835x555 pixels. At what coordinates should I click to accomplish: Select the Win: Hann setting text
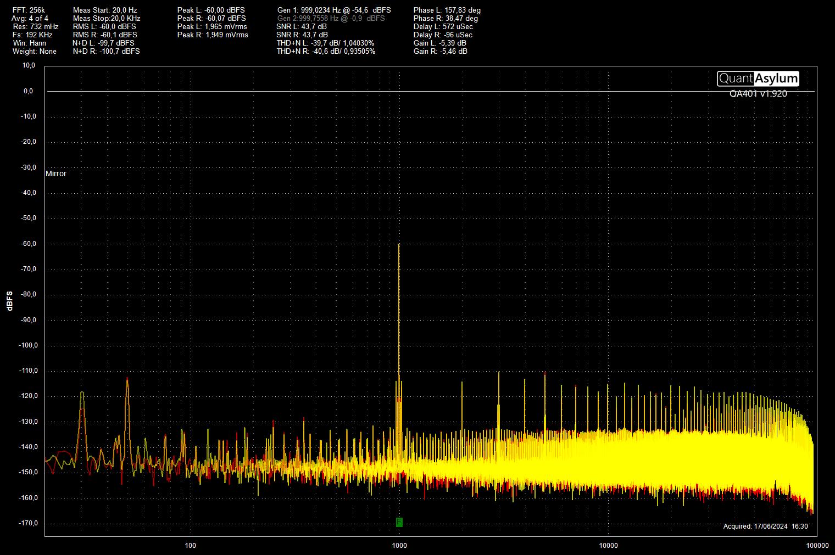point(29,43)
